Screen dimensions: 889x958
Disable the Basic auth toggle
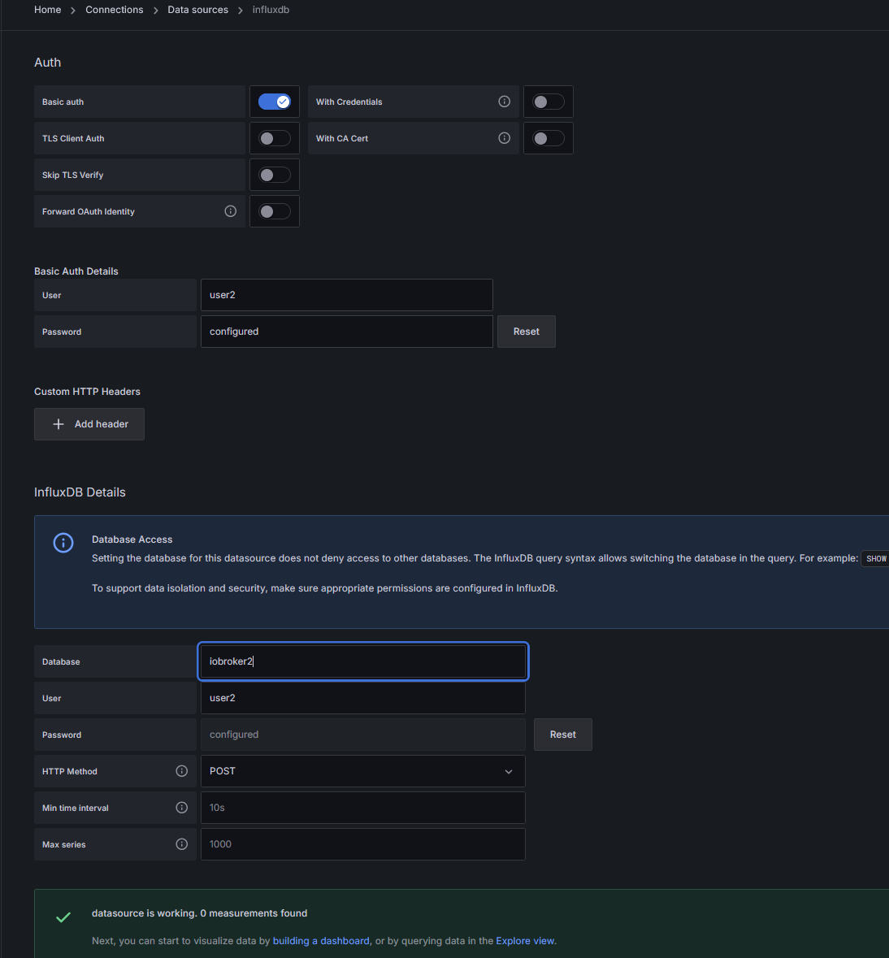(275, 102)
